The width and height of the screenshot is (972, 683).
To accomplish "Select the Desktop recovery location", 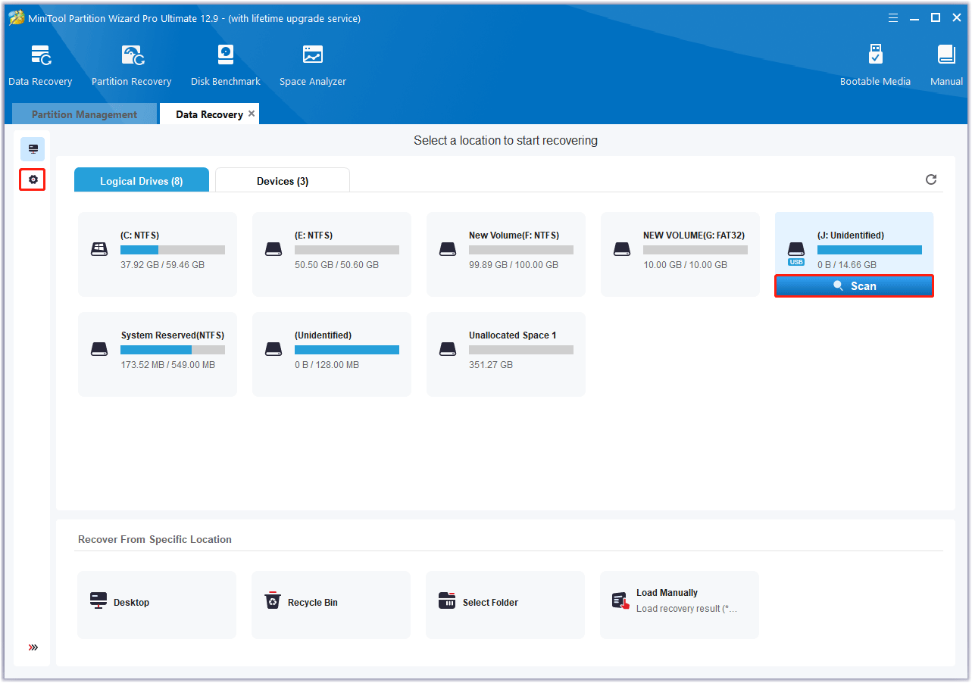I will point(156,602).
